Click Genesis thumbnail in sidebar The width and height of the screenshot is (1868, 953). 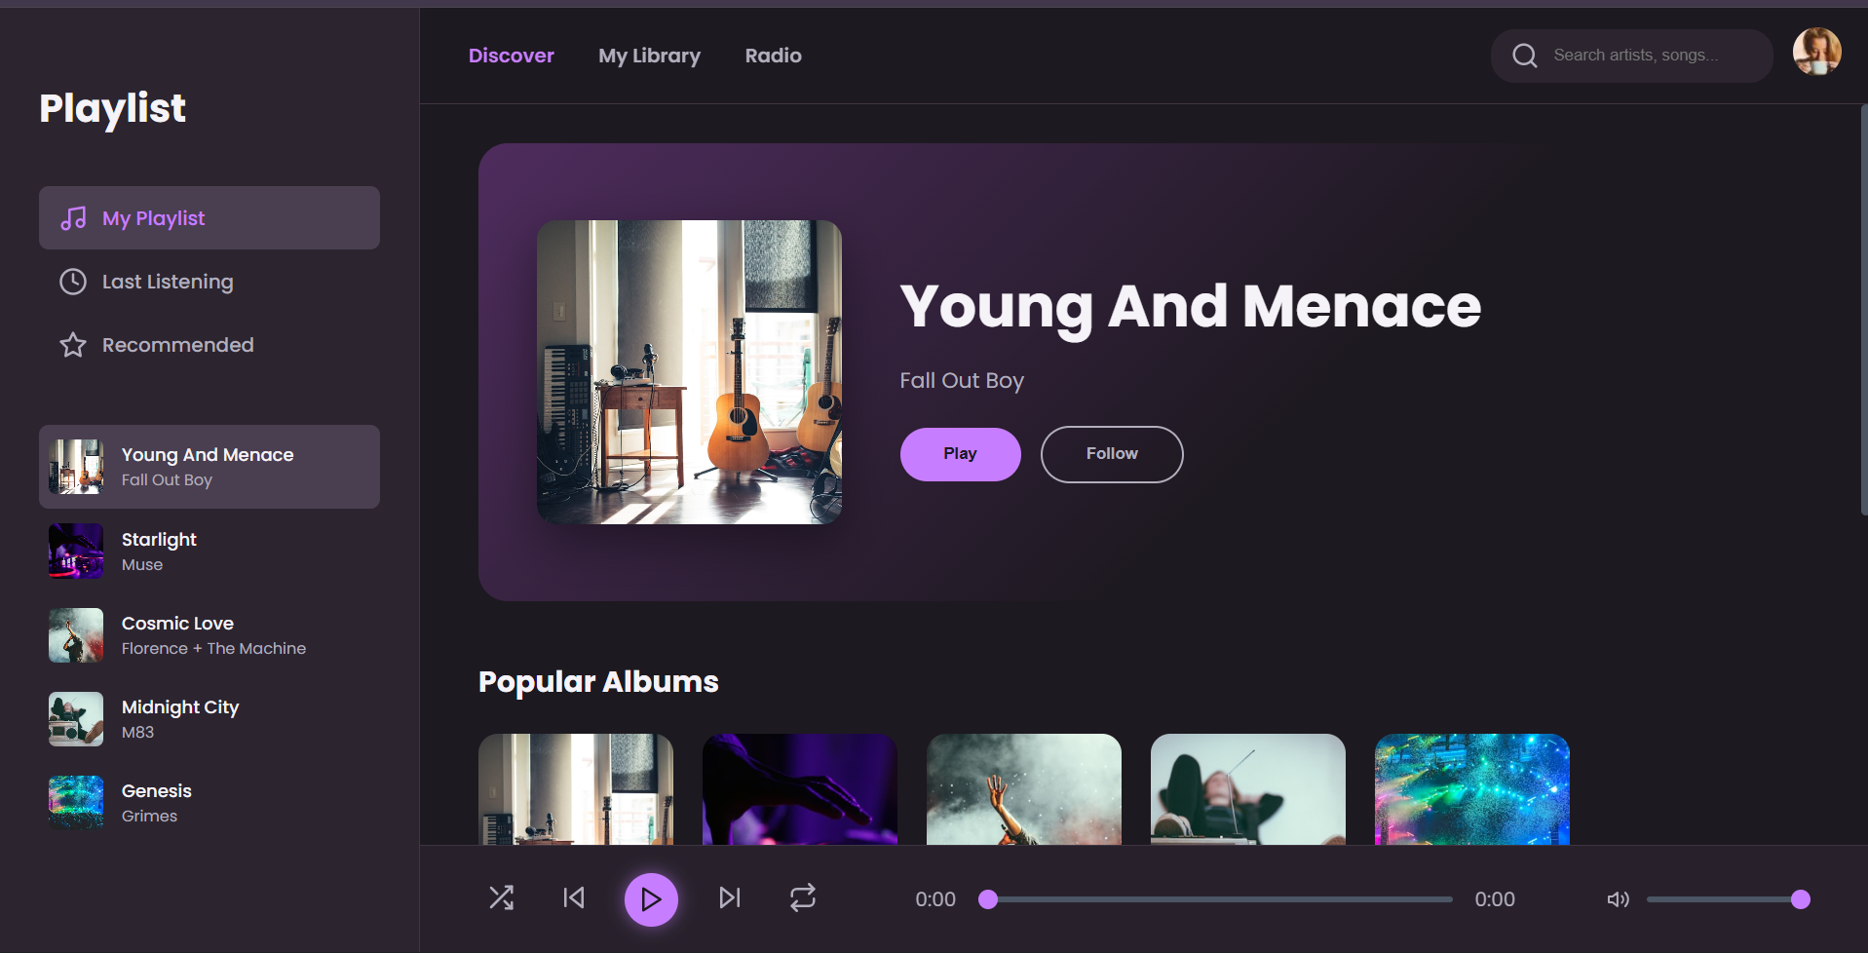tap(76, 803)
